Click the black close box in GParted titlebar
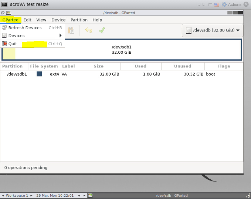 [x=240, y=13]
